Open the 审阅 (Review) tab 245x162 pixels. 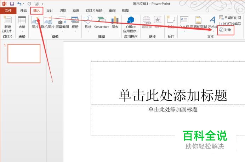point(112,11)
